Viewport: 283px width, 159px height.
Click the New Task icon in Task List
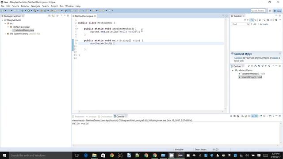click(x=245, y=20)
